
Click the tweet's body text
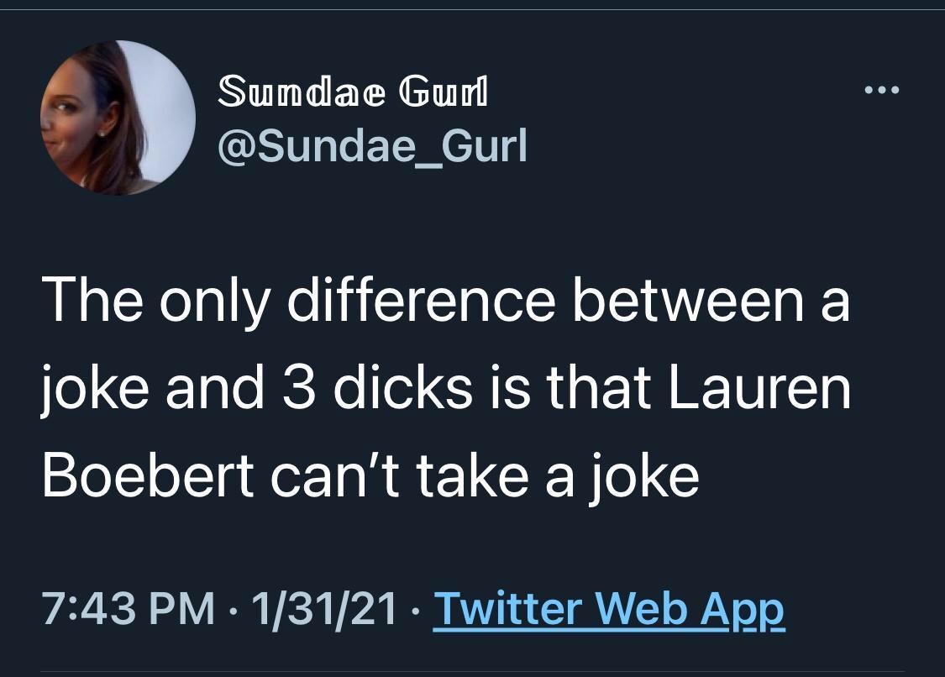point(445,389)
